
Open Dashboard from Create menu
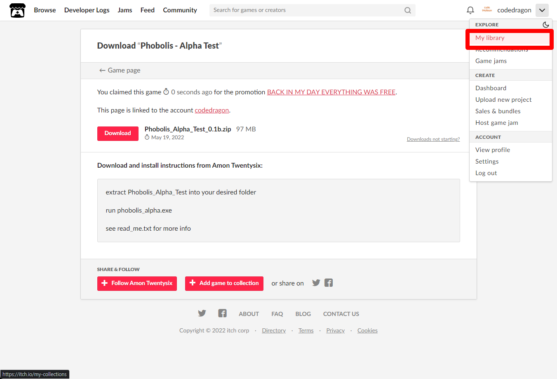point(491,88)
